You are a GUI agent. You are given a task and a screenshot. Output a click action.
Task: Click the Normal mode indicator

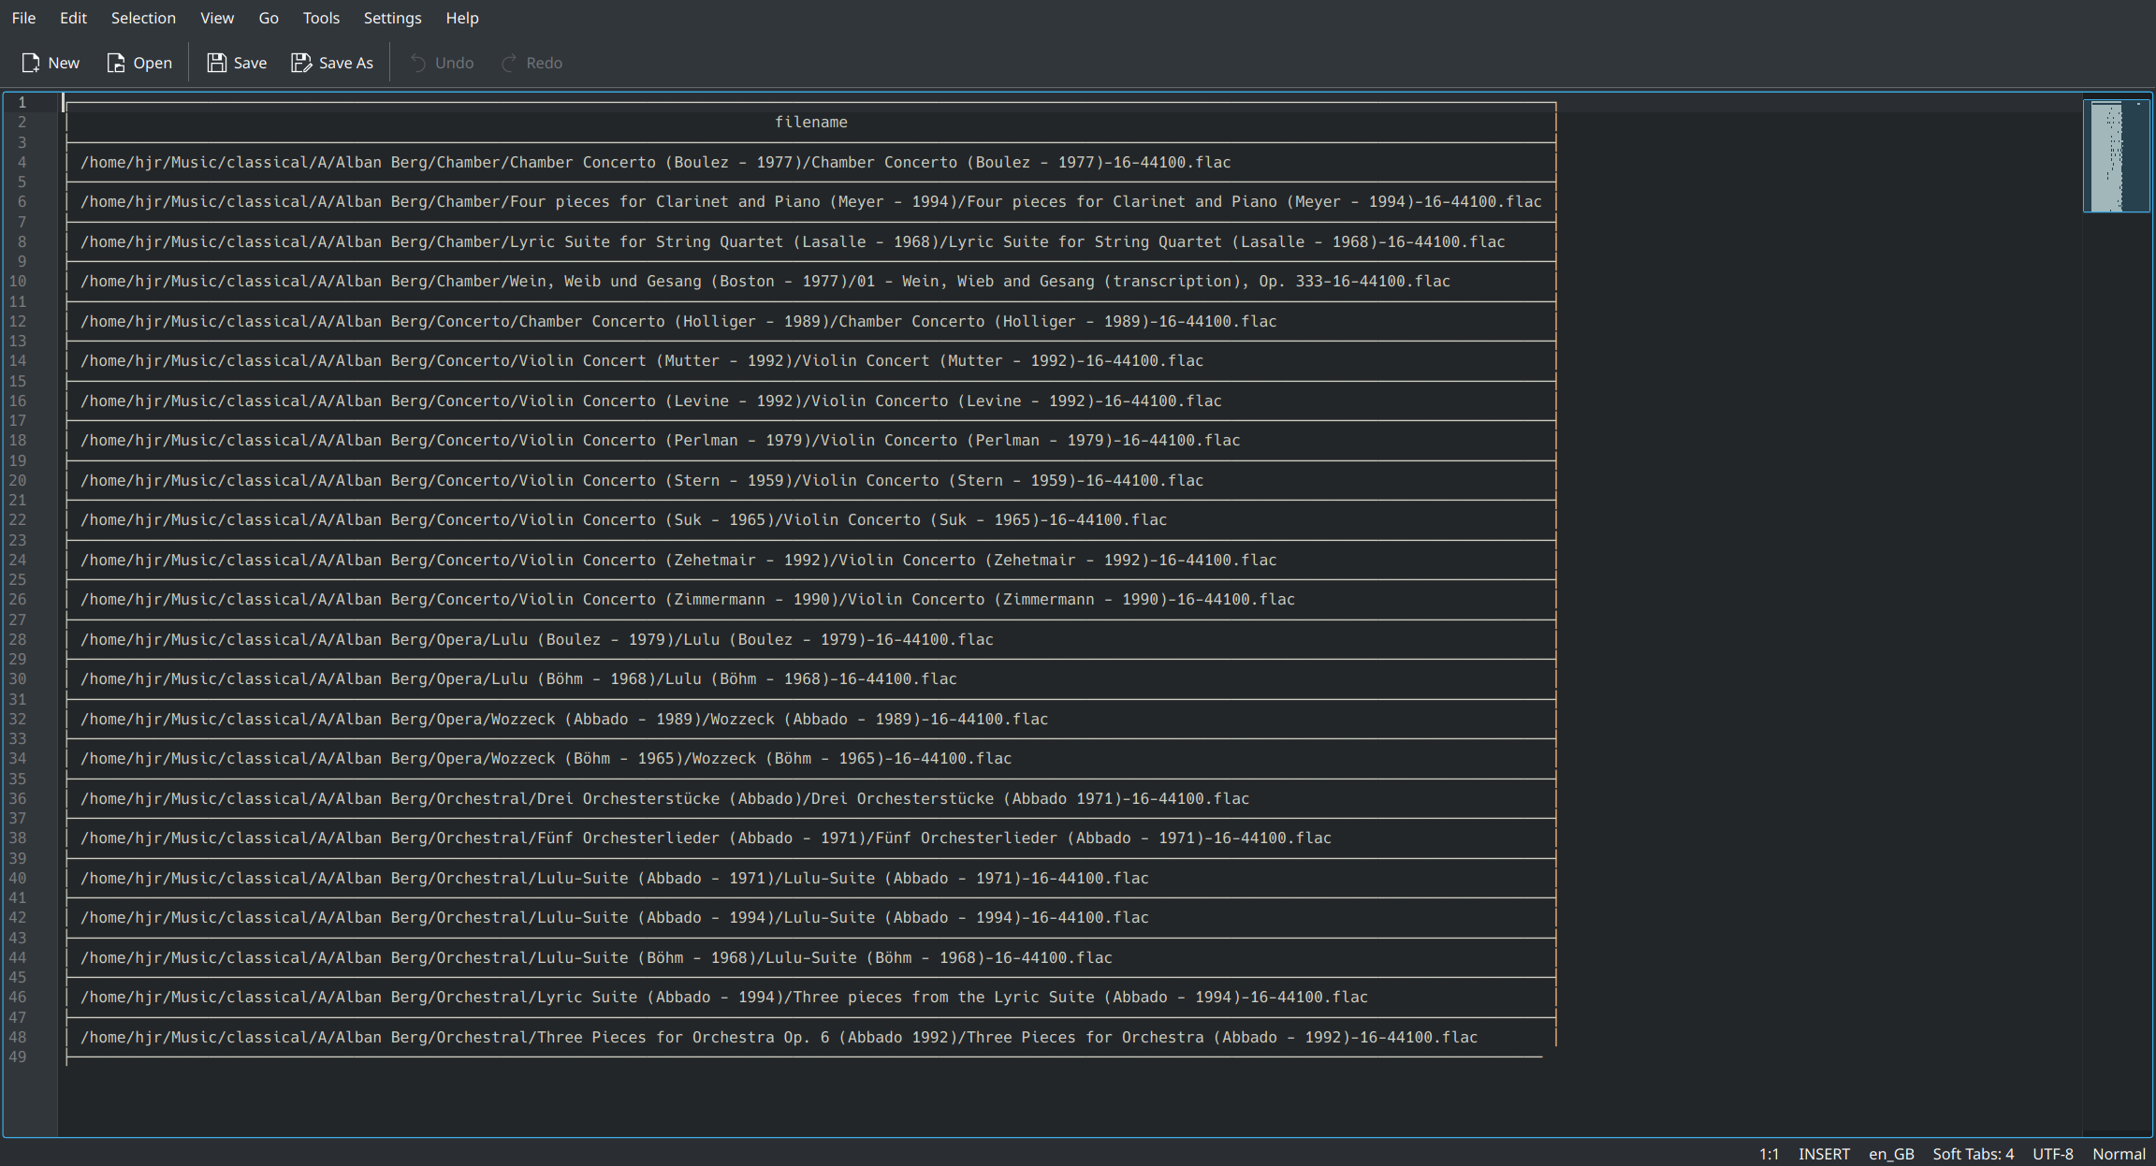tap(2119, 1154)
